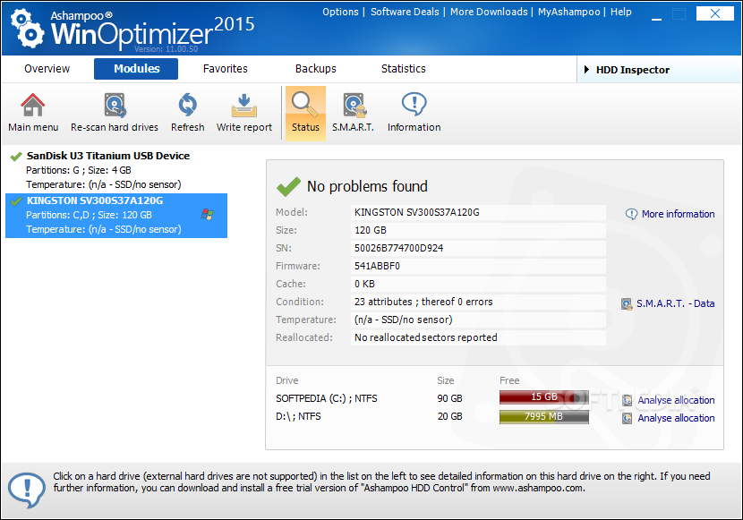The height and width of the screenshot is (520, 743).
Task: Expand the HDD Inspector arrow
Action: pos(586,70)
